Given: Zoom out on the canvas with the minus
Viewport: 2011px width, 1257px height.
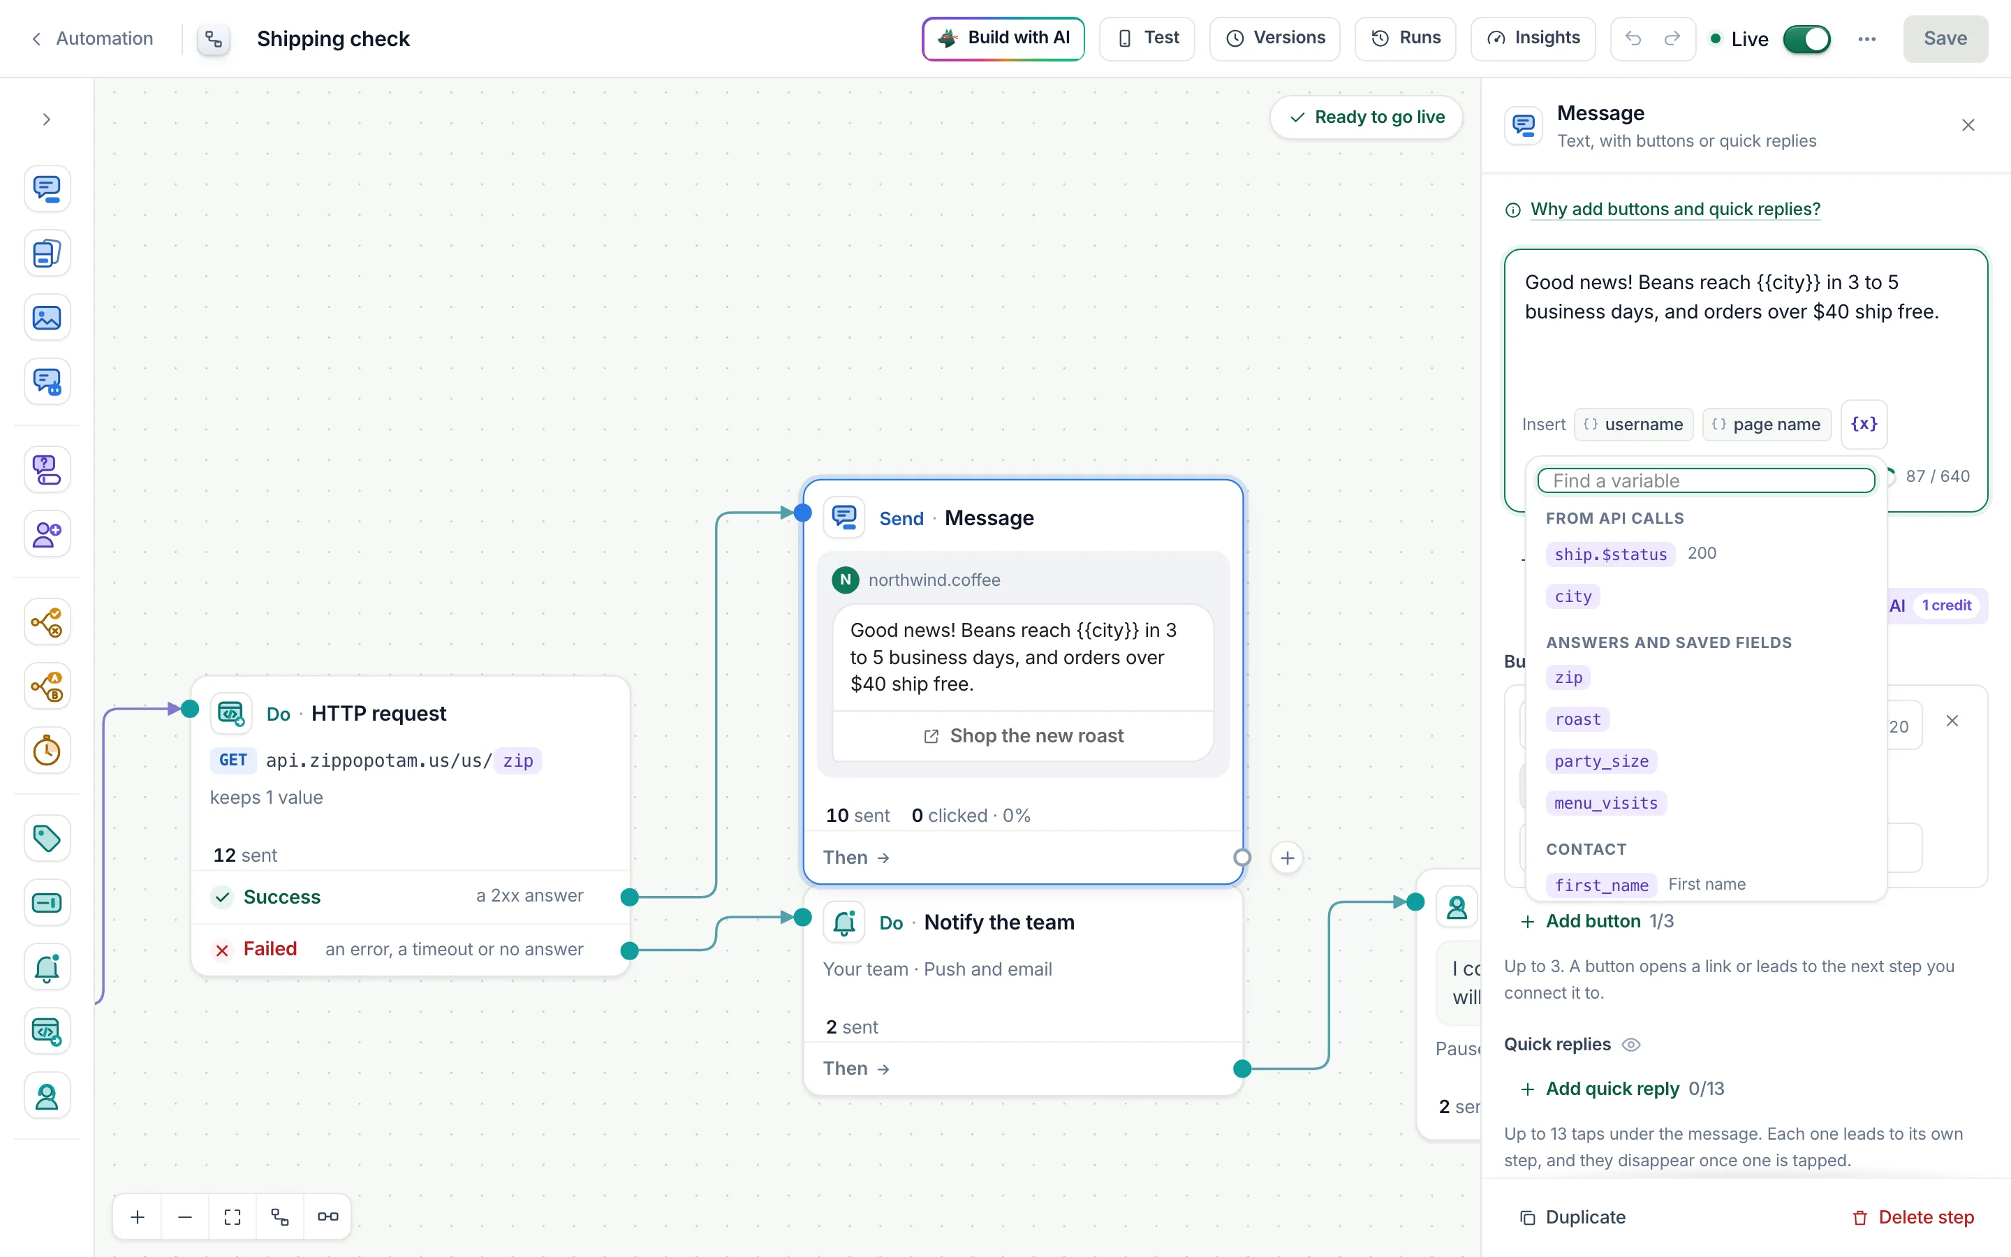Looking at the screenshot, I should coord(185,1217).
